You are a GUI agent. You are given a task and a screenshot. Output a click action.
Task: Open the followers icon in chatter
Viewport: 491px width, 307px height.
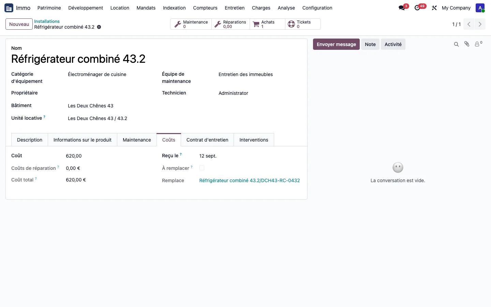478,44
